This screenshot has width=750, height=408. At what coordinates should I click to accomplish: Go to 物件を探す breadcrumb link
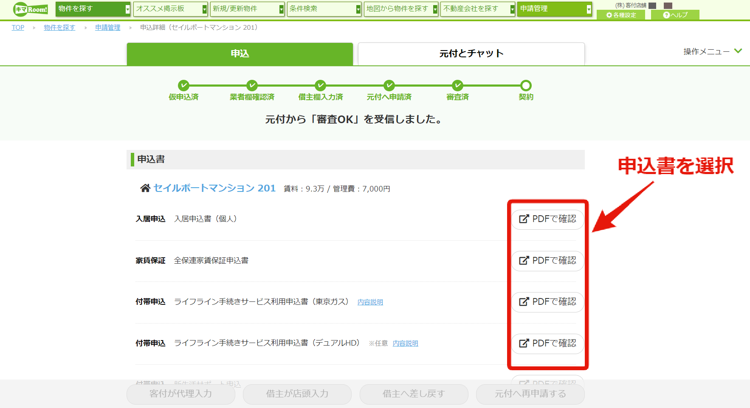59,28
